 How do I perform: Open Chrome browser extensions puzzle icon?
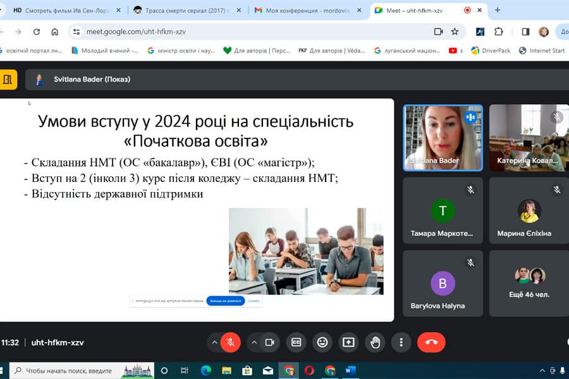(499, 30)
